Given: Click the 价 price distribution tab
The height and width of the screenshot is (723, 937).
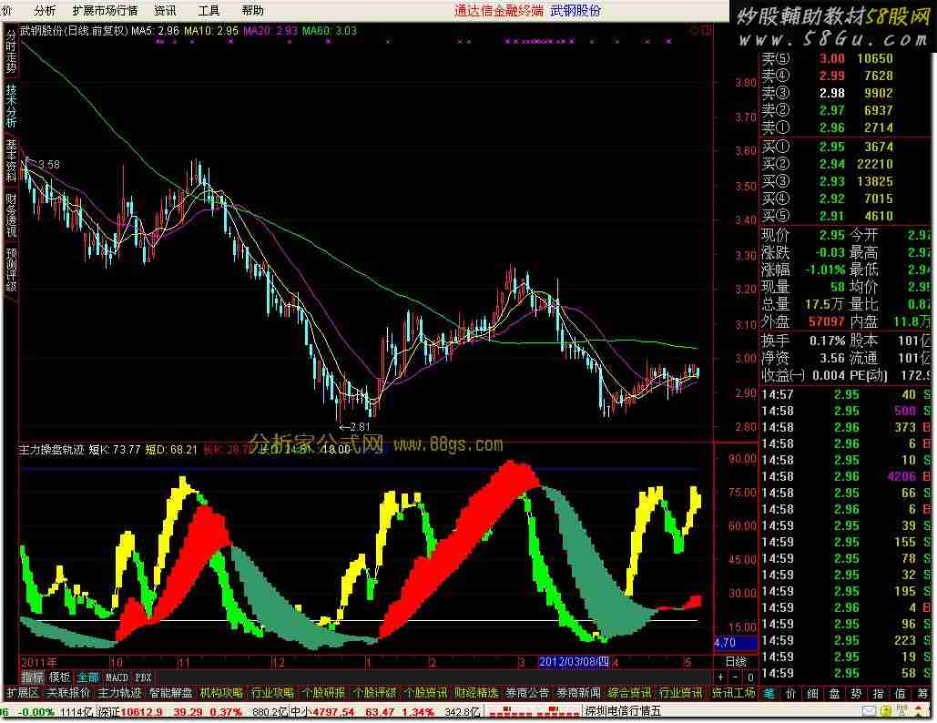Looking at the screenshot, I should [790, 693].
